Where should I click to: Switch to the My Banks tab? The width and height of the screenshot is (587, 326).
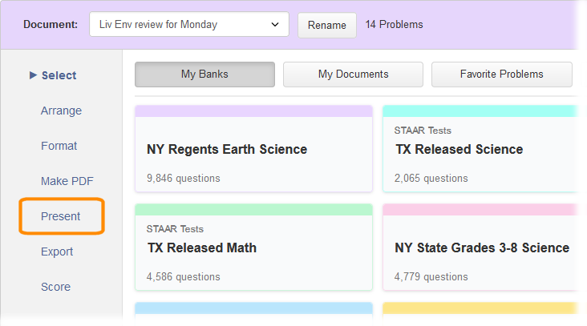[x=204, y=74]
